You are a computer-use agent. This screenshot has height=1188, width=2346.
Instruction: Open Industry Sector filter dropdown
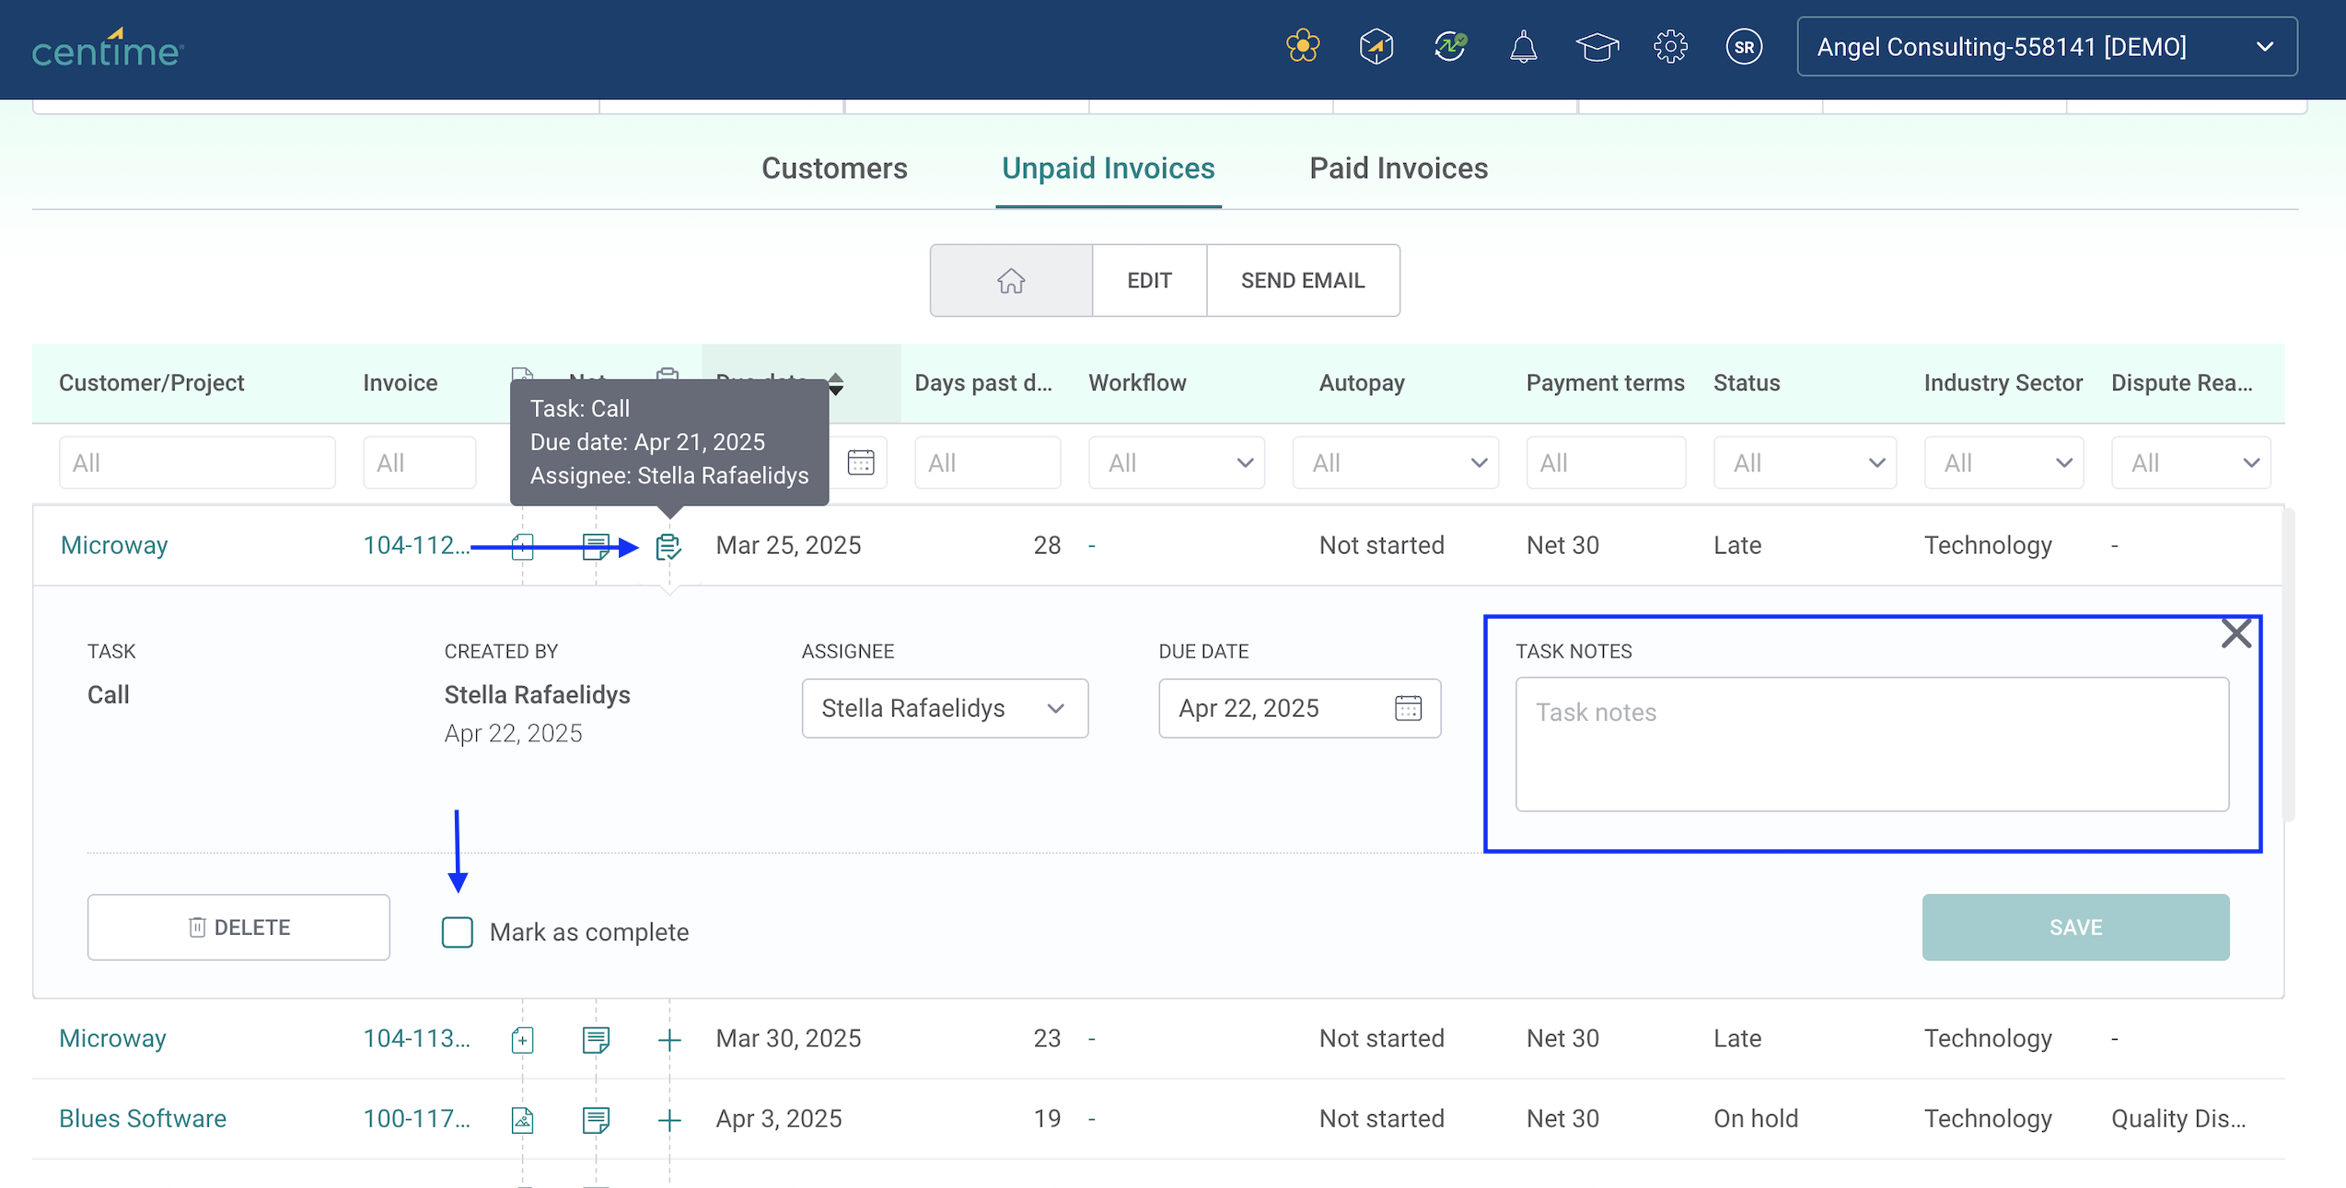[2003, 462]
